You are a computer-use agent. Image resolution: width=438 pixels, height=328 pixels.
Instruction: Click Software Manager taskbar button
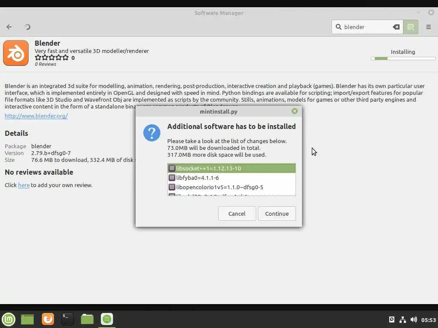coord(107,319)
